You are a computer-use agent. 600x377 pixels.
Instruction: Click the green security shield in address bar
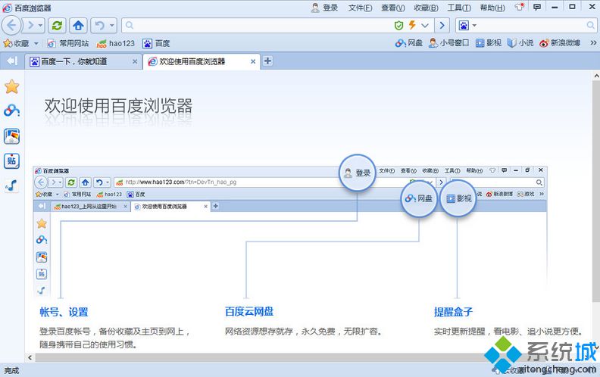click(399, 26)
